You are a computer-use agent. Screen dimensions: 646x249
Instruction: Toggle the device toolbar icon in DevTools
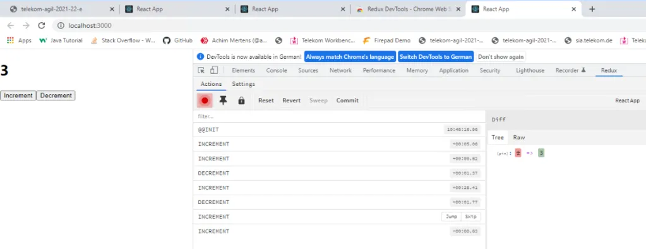pyautogui.click(x=213, y=71)
